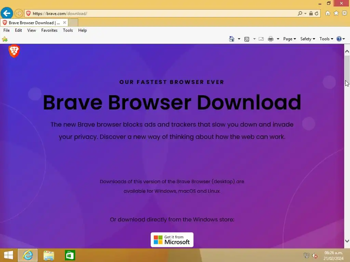Open the Safety dropdown menu
Screen dimensions: 350x262
click(308, 39)
